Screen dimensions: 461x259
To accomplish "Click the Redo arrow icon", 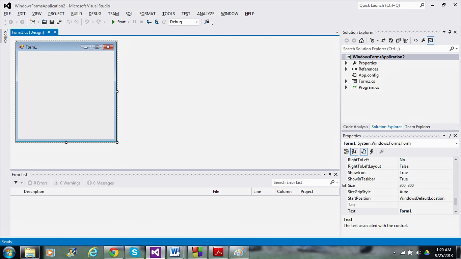I will (x=99, y=22).
